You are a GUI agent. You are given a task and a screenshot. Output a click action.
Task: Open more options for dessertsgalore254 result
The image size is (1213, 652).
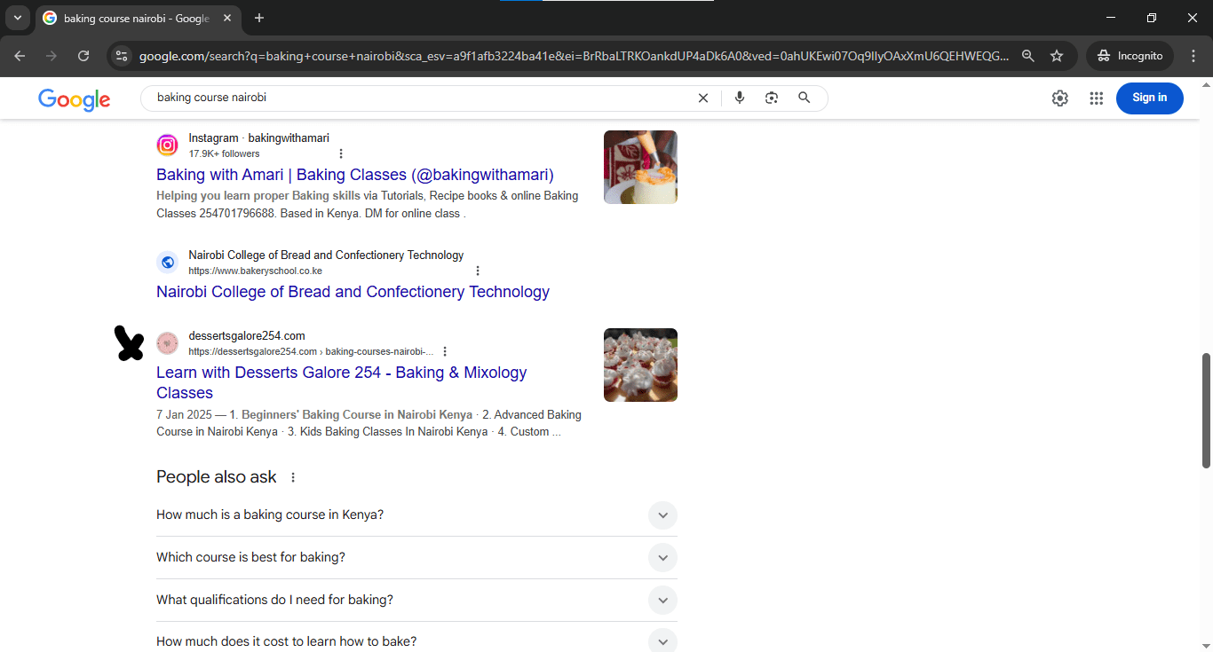(x=445, y=351)
